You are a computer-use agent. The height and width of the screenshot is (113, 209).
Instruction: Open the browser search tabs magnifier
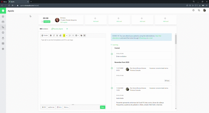(194, 1)
